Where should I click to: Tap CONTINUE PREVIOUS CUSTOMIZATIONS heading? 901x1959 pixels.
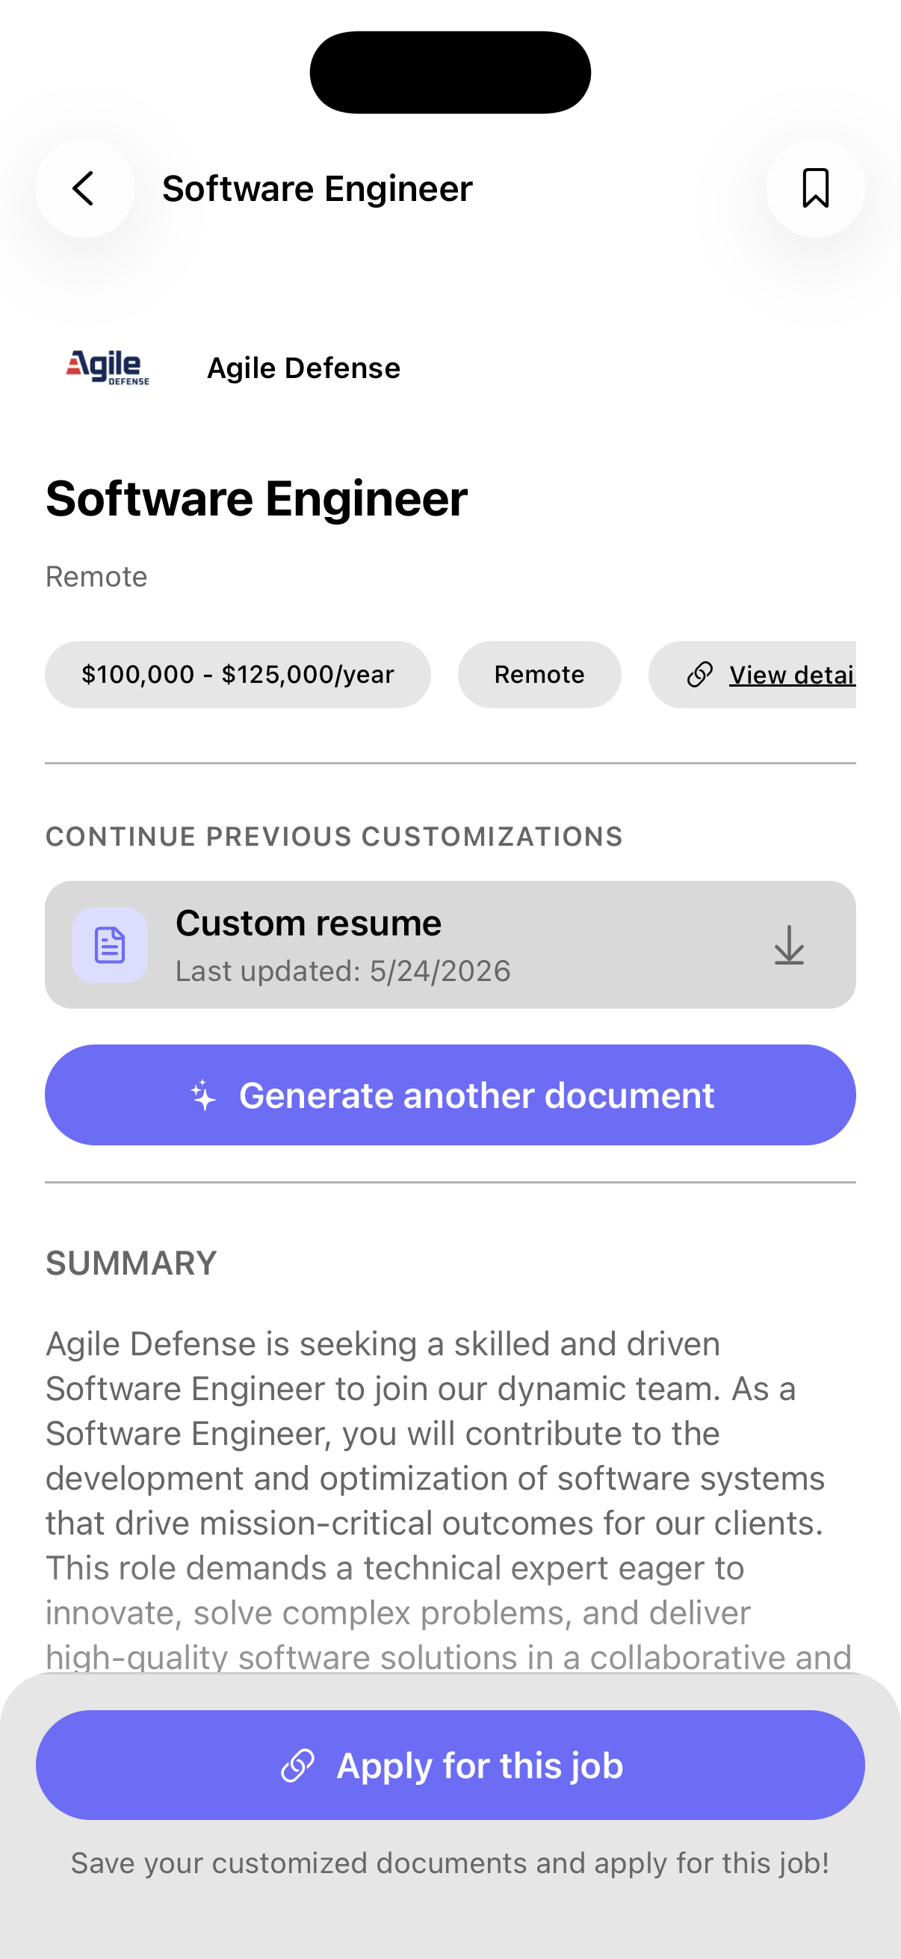tap(334, 837)
